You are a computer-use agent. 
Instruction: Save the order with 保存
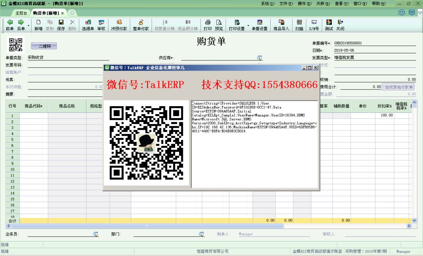[x=61, y=25]
